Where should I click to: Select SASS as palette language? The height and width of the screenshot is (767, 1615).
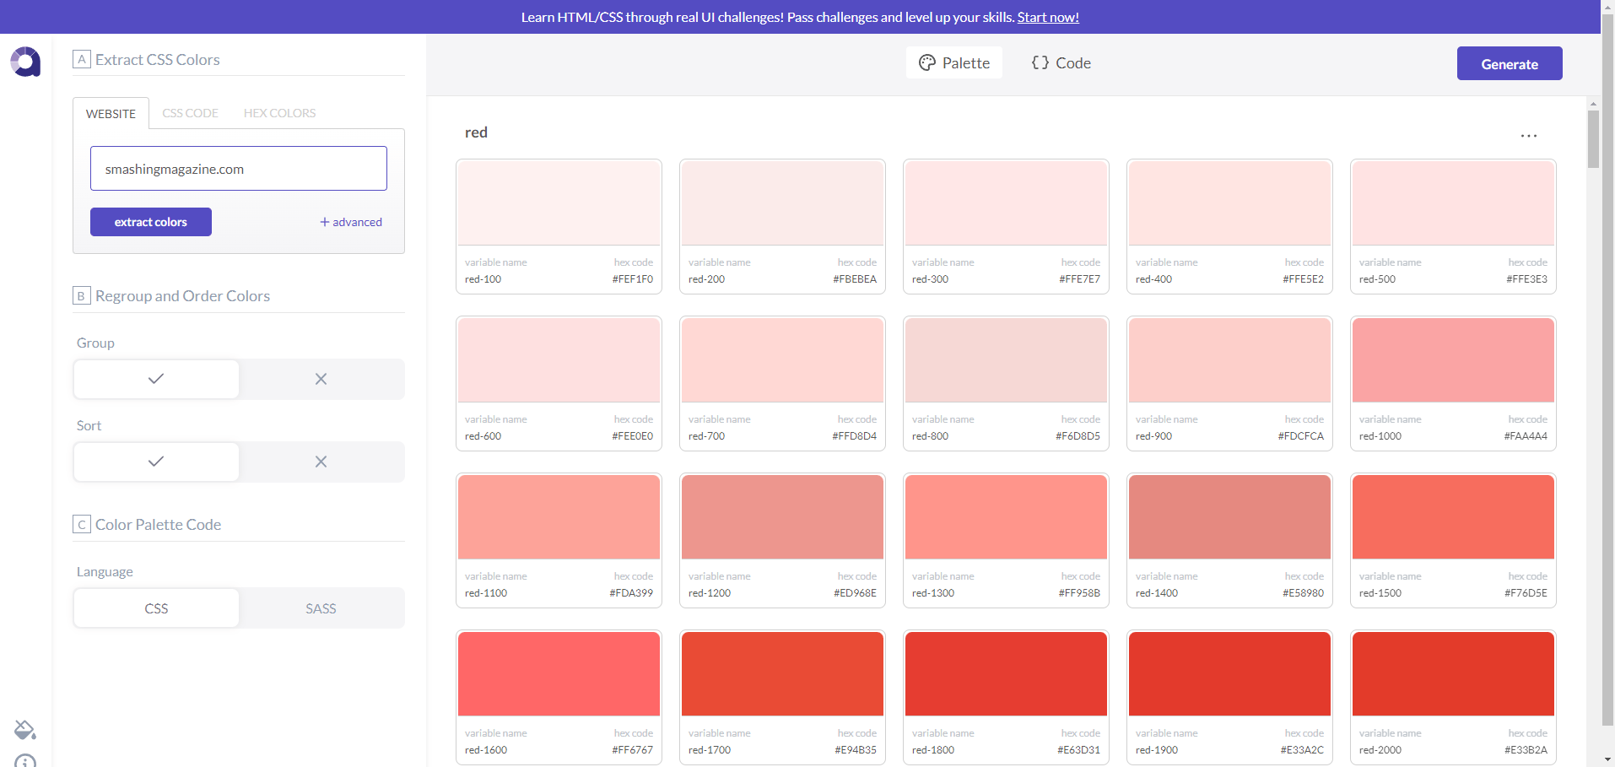[x=321, y=608]
